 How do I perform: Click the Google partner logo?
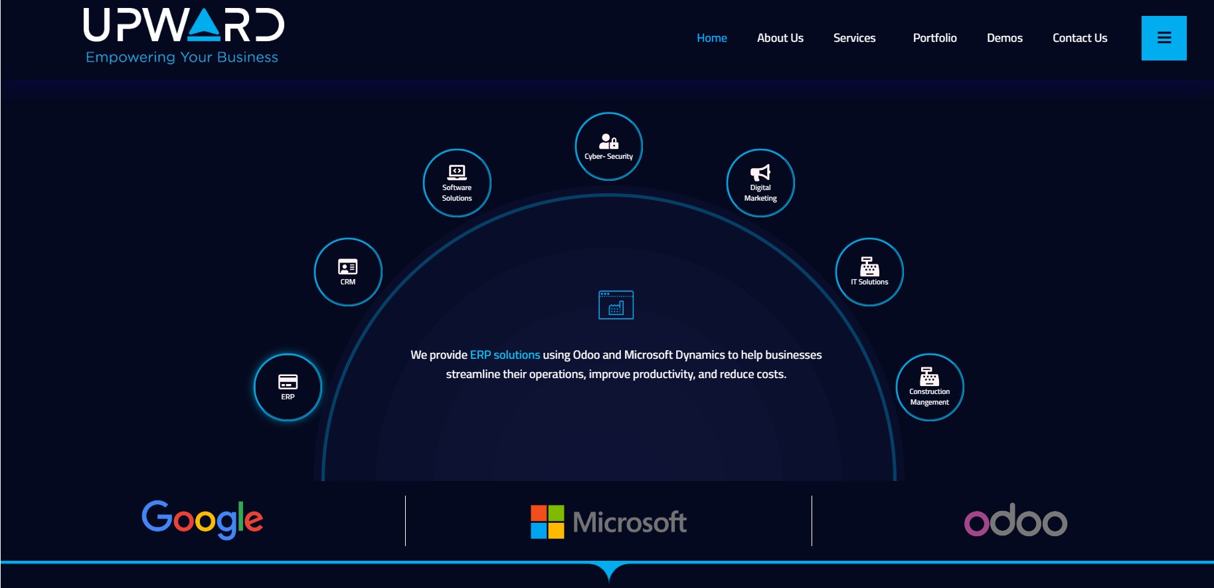[x=203, y=520]
